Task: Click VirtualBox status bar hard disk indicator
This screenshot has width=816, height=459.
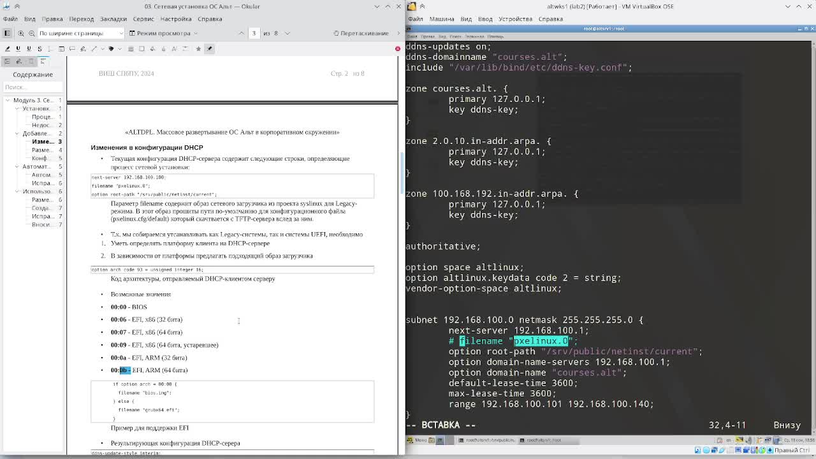Action: [x=697, y=450]
